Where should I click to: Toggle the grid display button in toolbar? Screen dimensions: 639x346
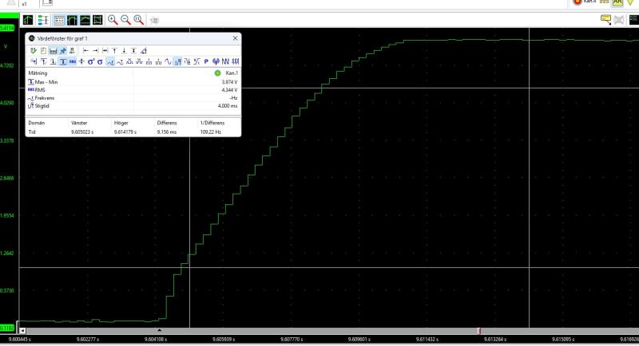(59, 18)
